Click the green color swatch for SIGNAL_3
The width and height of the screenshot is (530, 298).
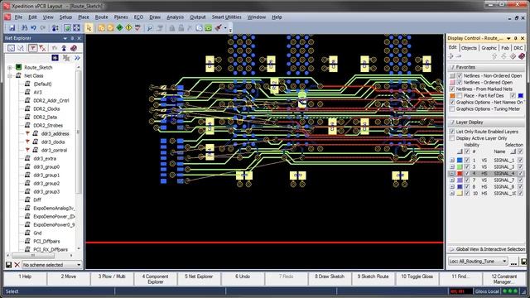[x=460, y=167]
